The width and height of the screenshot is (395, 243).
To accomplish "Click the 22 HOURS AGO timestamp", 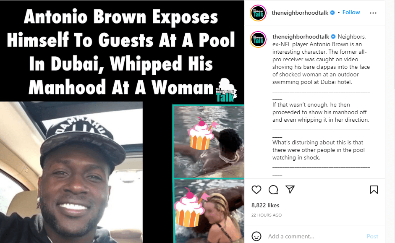I will [x=267, y=215].
